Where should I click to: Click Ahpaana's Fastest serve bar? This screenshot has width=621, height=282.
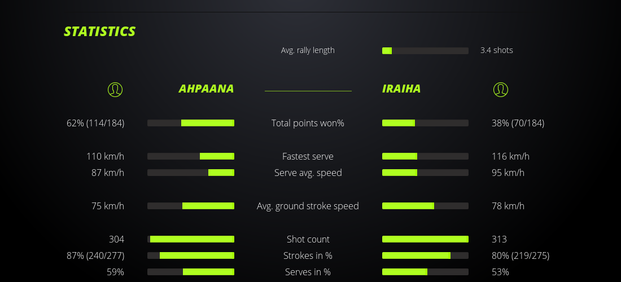[191, 156]
